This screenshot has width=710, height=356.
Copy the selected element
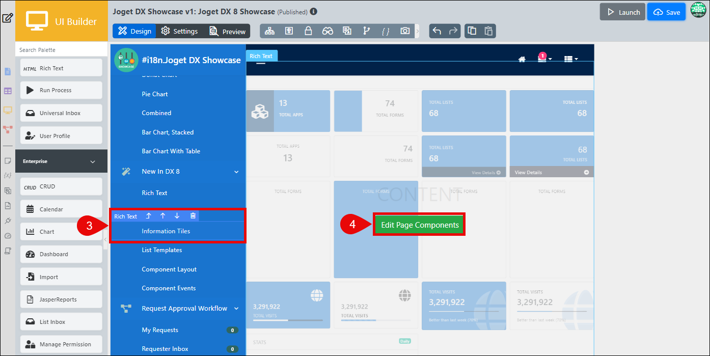472,31
